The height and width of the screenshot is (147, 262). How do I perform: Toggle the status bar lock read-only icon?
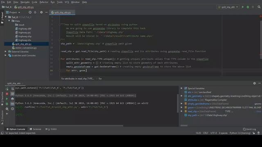click(x=254, y=133)
